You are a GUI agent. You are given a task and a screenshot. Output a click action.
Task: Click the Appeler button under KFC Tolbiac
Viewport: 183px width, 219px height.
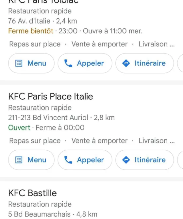click(85, 63)
